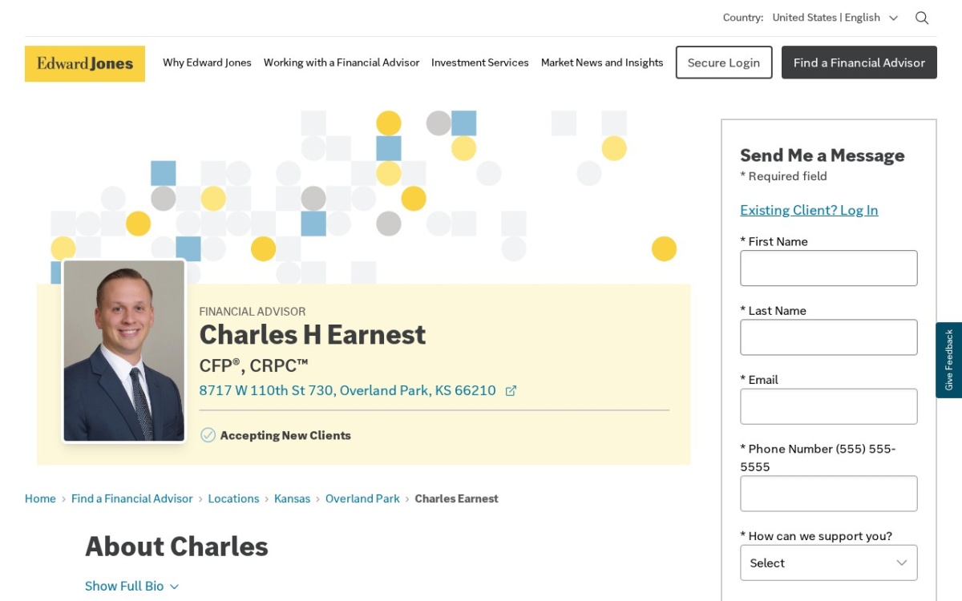Open Find a Financial Advisor breadcrumb

[132, 498]
